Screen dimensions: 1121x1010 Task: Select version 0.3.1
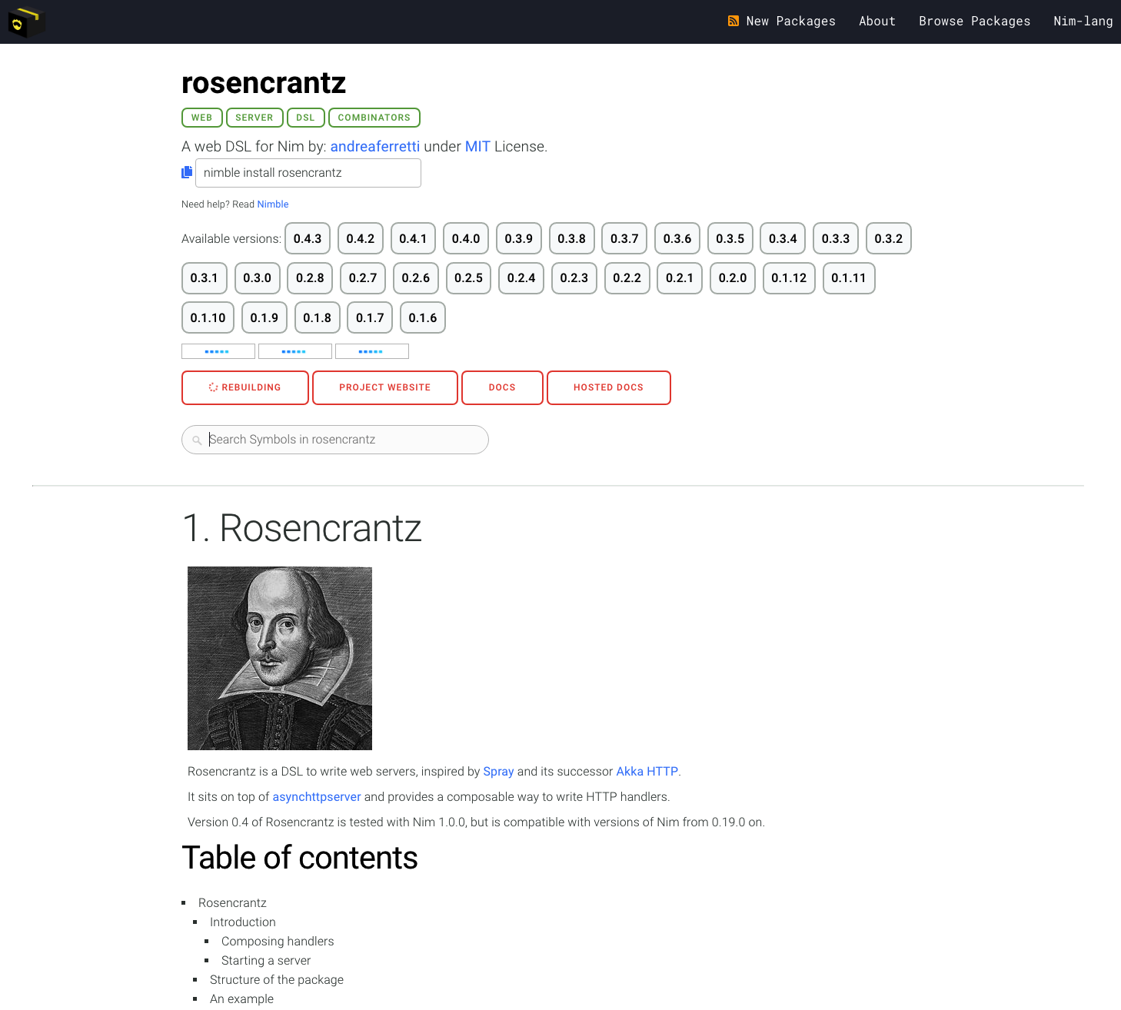(x=205, y=278)
